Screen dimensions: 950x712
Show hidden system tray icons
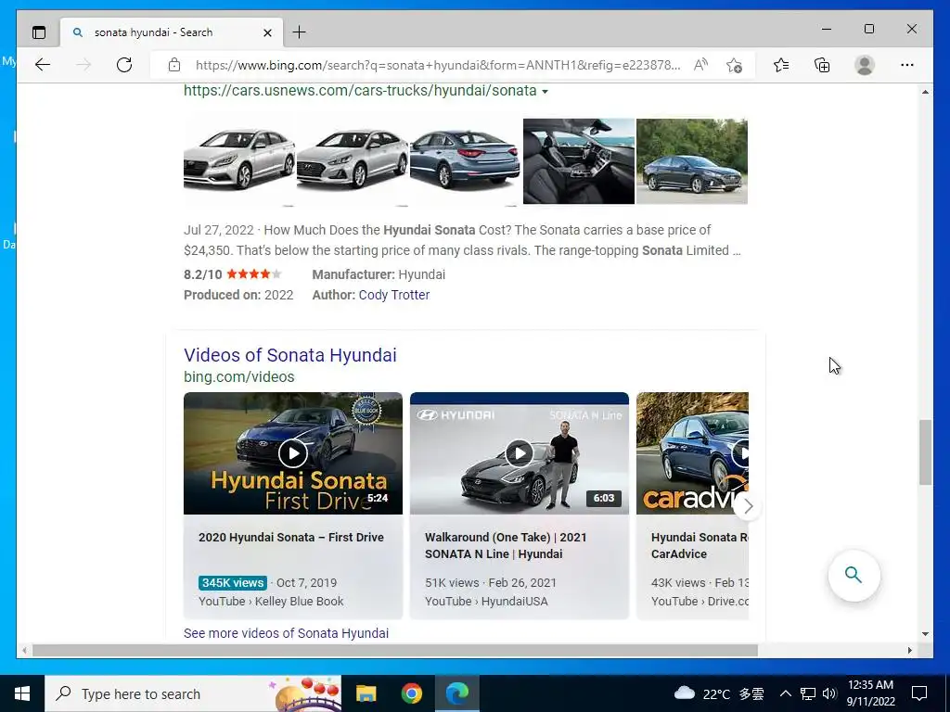click(785, 693)
